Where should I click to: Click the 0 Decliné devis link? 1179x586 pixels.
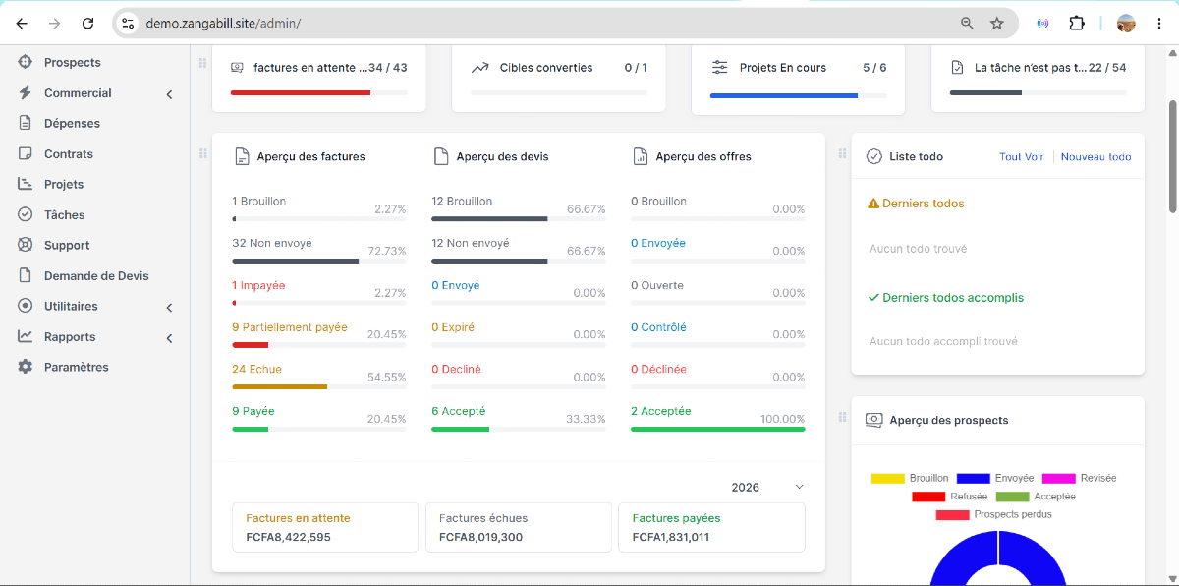click(457, 370)
